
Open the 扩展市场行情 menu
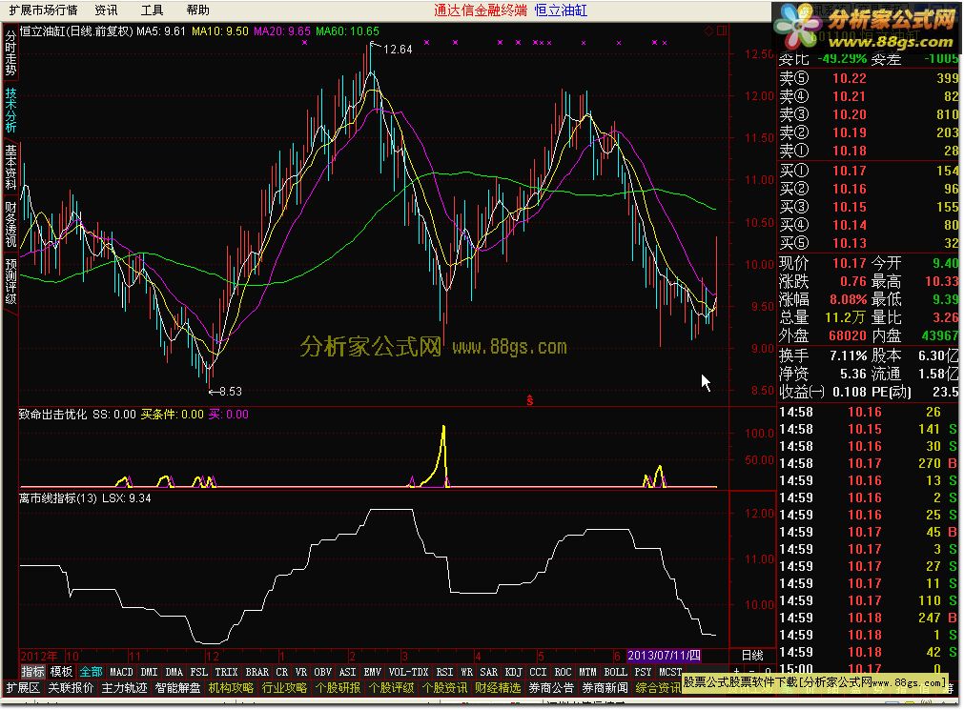point(43,10)
